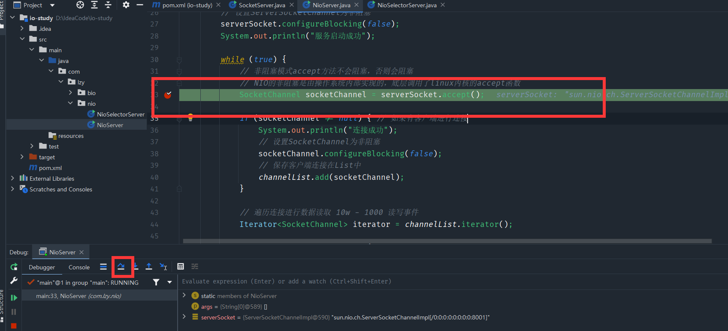The width and height of the screenshot is (728, 331).
Task: Click the Step Into debug icon
Action: [136, 266]
